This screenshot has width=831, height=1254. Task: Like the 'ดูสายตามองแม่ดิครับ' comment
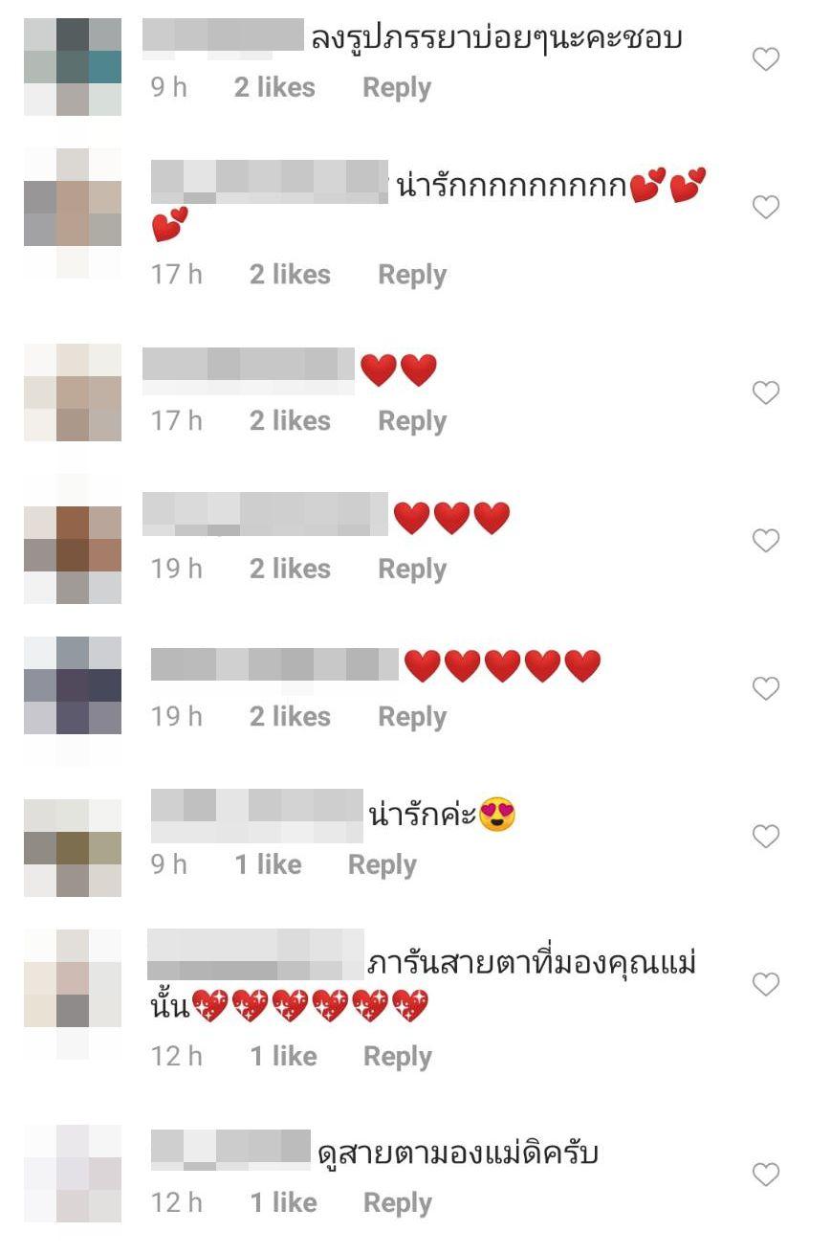point(766,1174)
